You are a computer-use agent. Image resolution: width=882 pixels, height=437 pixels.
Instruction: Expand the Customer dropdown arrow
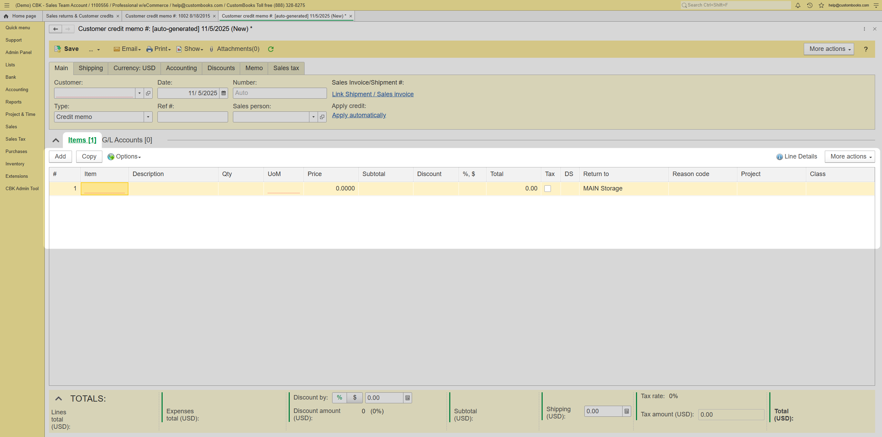point(140,93)
